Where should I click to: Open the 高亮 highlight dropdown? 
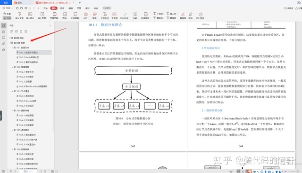[95, 16]
